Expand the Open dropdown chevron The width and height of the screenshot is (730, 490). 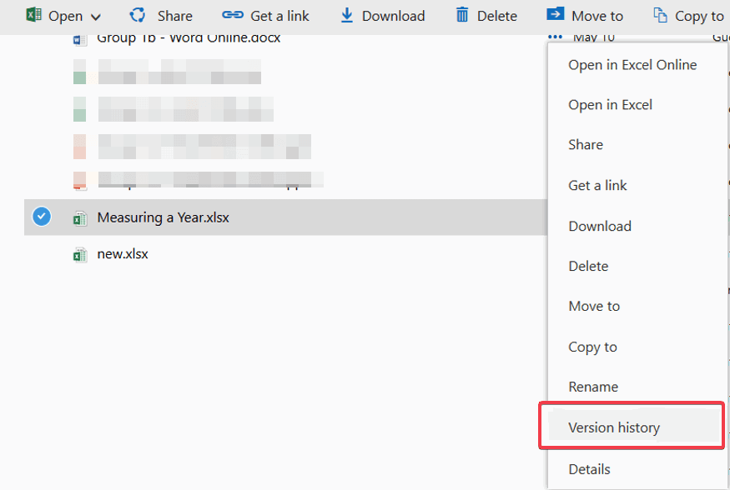tap(96, 17)
